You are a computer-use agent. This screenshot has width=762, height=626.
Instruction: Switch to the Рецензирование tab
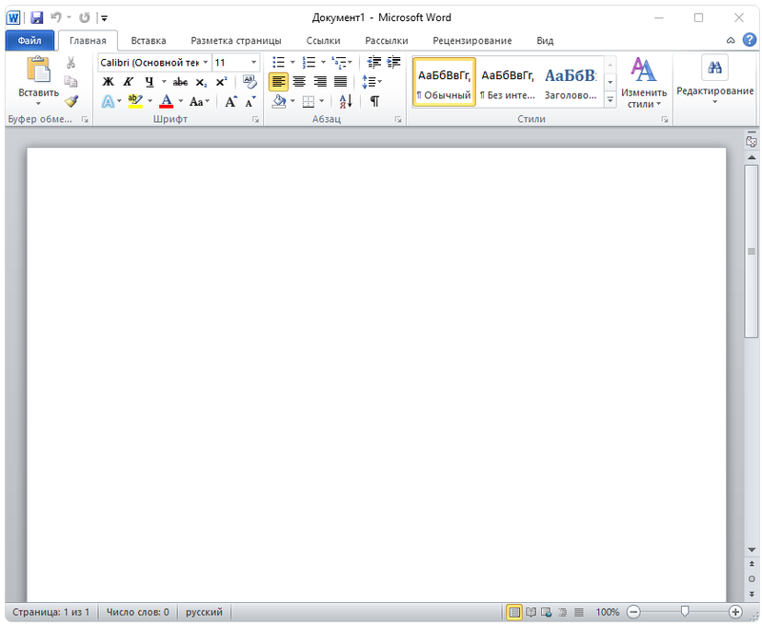click(x=471, y=41)
